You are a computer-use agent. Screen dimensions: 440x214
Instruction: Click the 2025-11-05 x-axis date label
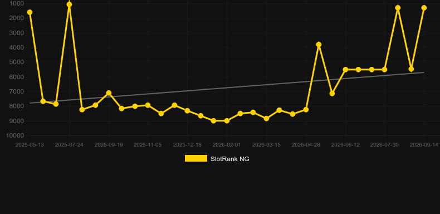[x=148, y=145]
